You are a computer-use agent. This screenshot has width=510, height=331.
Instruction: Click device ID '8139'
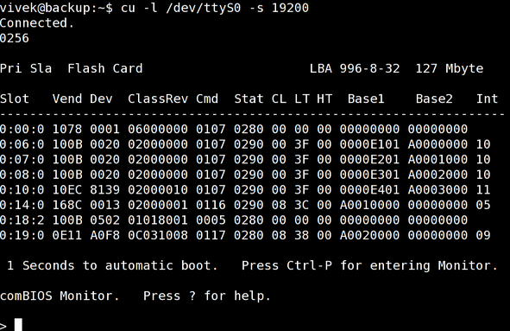pos(105,190)
